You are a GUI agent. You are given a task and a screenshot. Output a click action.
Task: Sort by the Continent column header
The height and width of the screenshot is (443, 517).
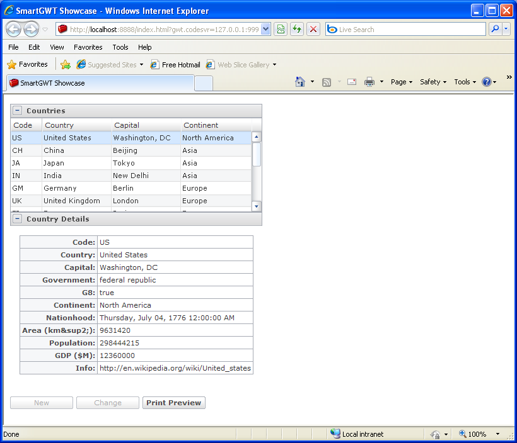216,125
